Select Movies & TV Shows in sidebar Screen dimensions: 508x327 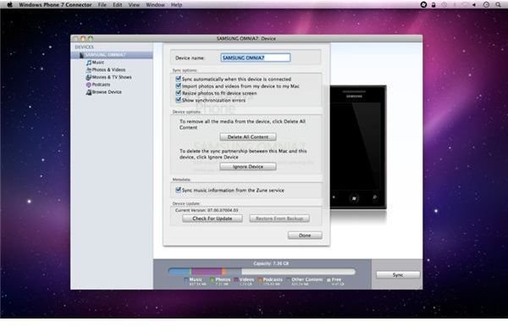[112, 77]
